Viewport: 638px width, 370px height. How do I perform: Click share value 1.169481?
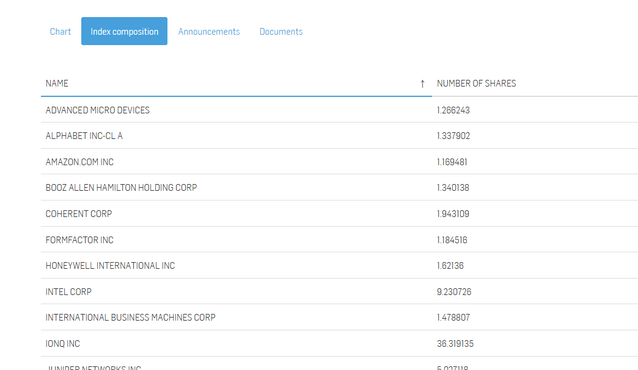452,162
